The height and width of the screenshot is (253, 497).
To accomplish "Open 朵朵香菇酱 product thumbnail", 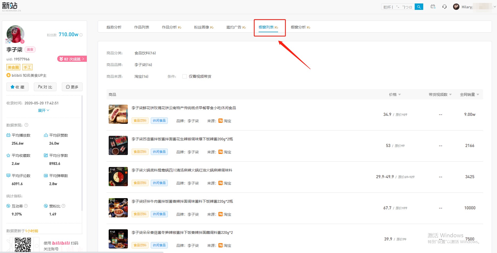I will pyautogui.click(x=118, y=239).
